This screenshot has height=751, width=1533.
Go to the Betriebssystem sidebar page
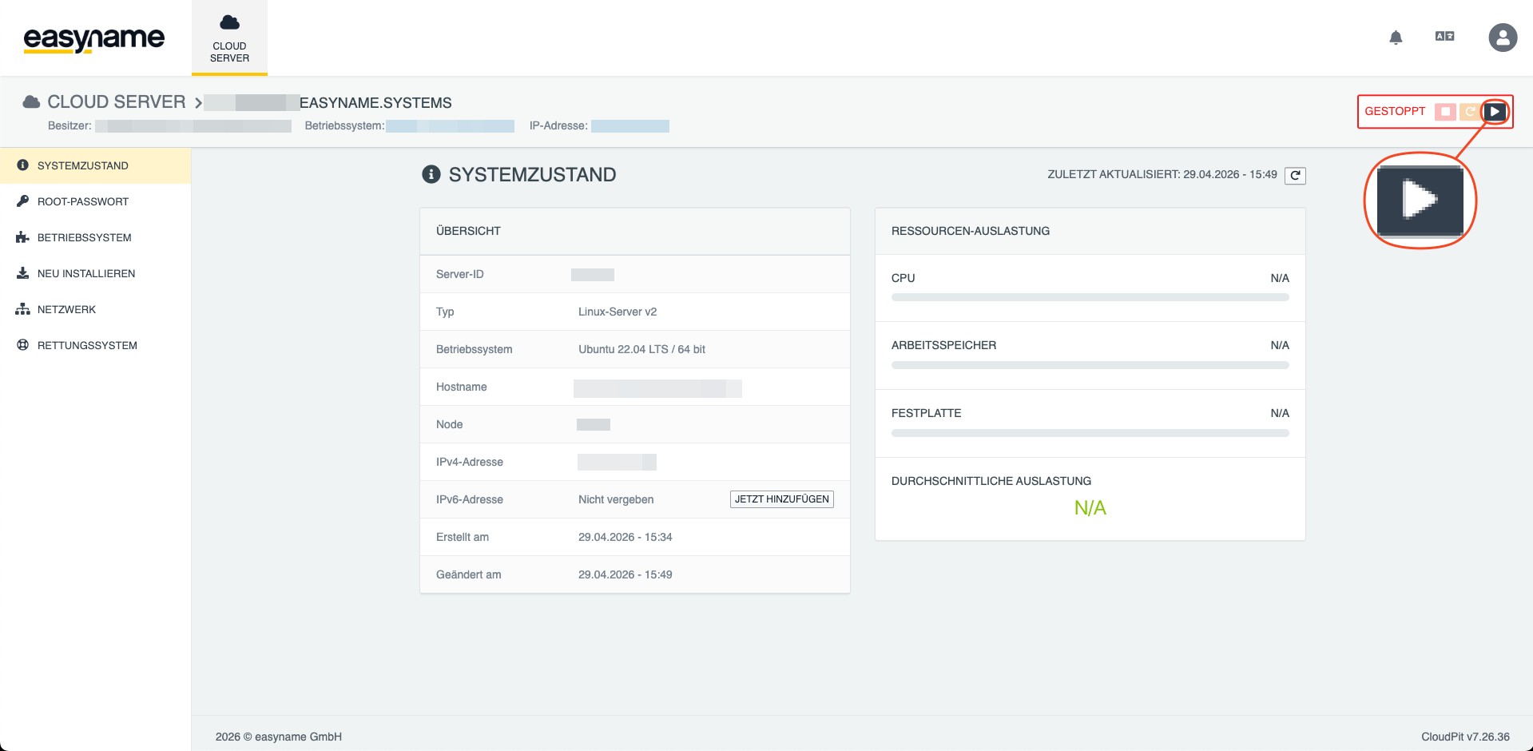coord(85,238)
